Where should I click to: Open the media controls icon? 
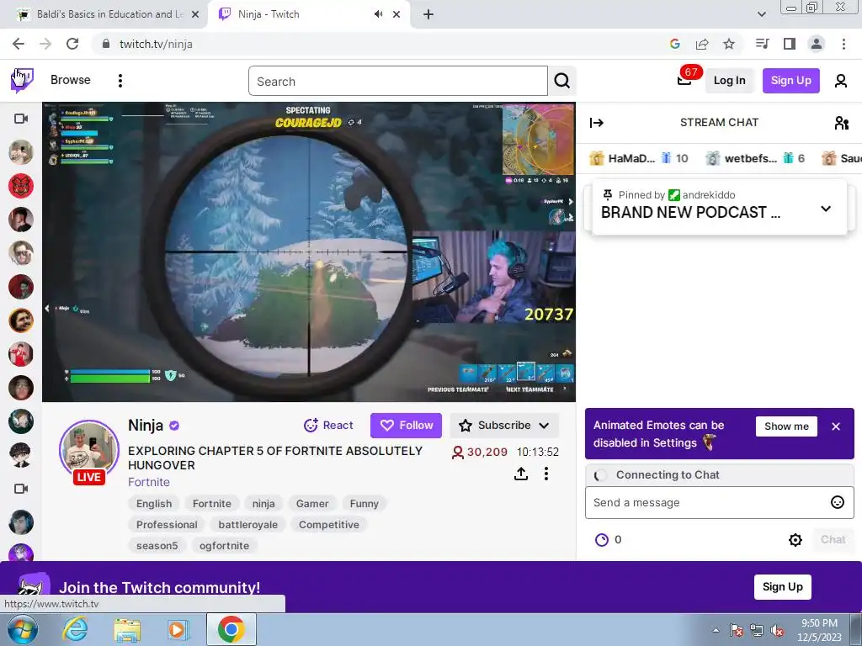(x=762, y=44)
